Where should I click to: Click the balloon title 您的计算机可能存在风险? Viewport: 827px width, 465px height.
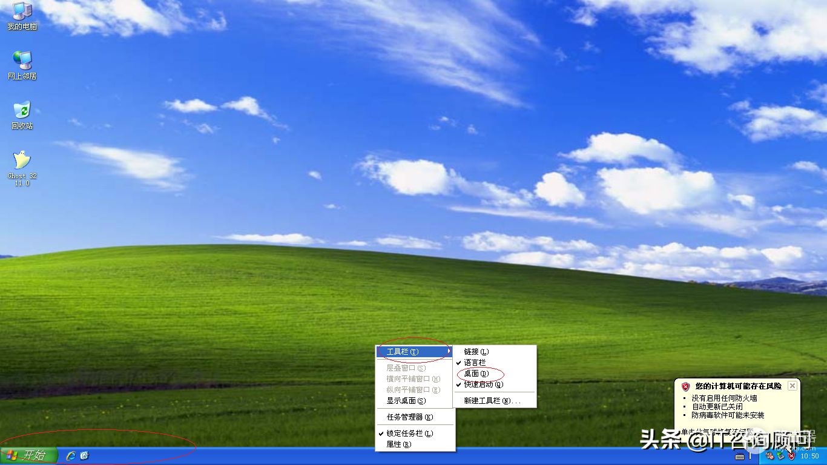[x=738, y=386]
